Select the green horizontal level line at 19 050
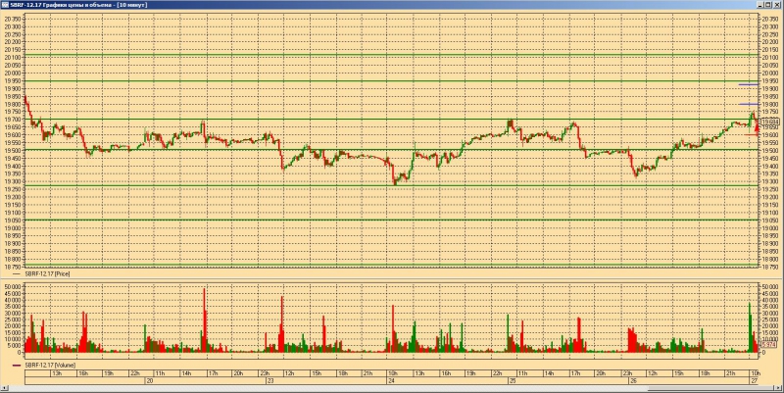 [x=391, y=220]
